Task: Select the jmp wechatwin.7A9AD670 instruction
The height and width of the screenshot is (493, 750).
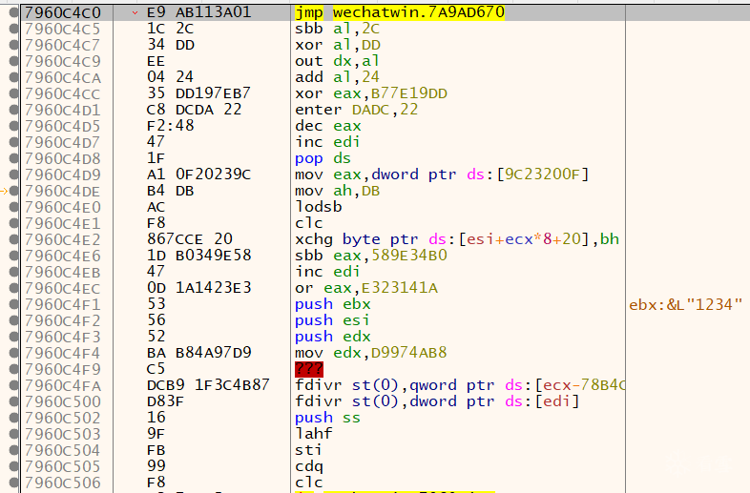Action: 400,12
